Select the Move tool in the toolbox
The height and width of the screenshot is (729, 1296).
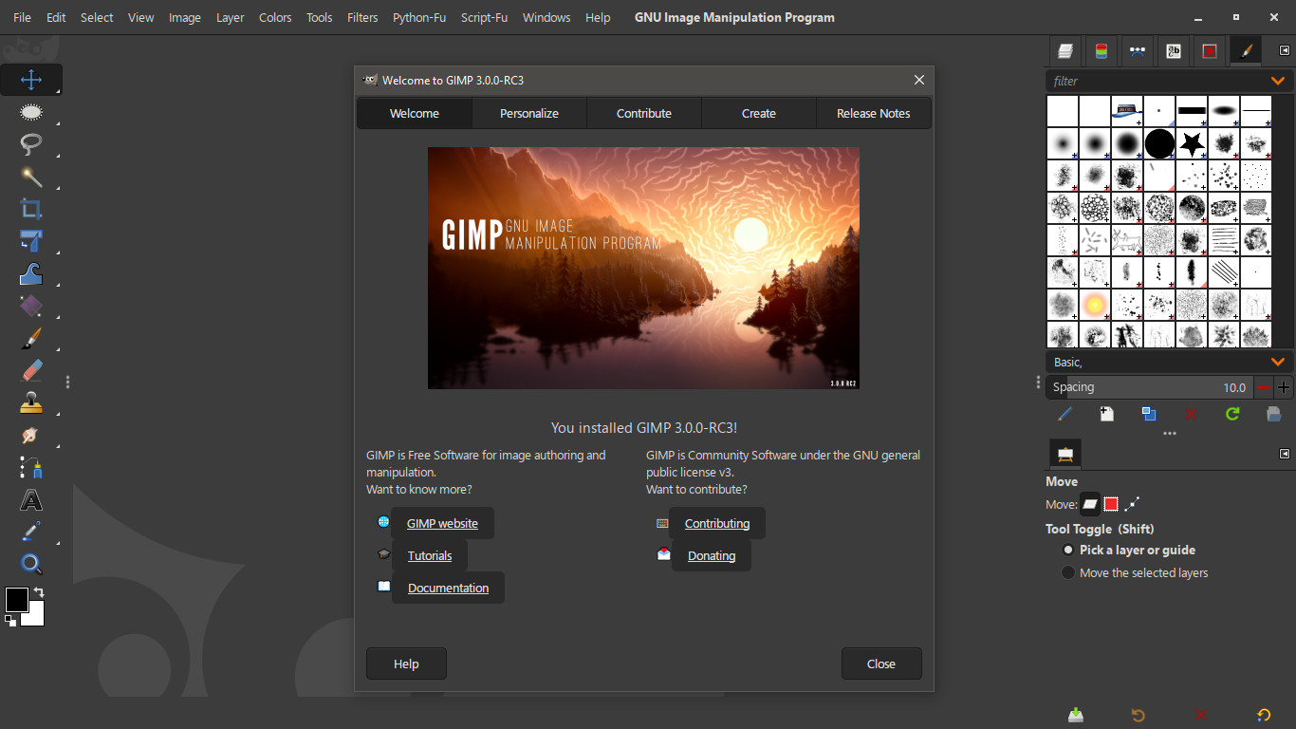pos(31,80)
